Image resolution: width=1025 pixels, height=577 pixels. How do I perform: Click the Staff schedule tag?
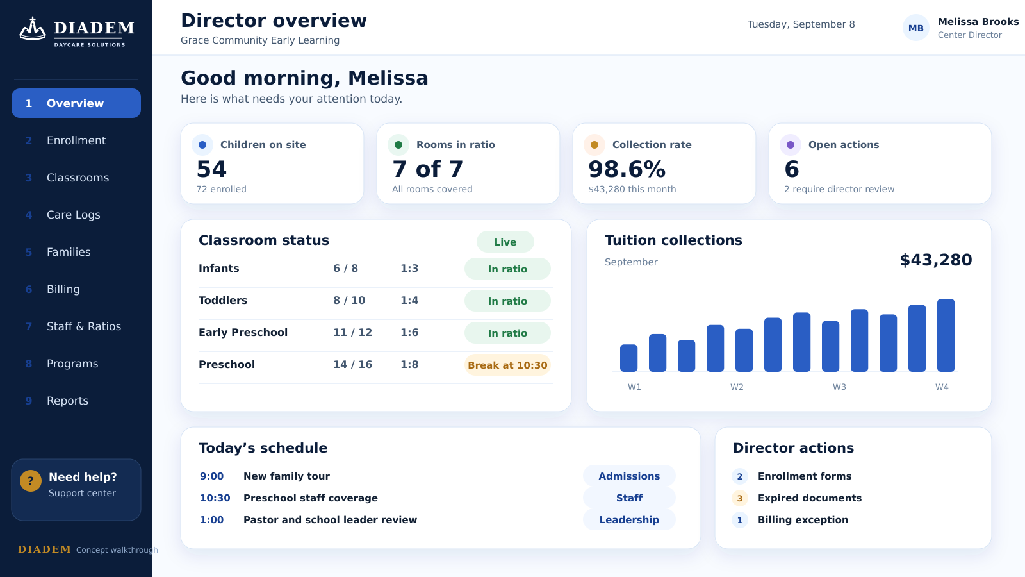[629, 498]
